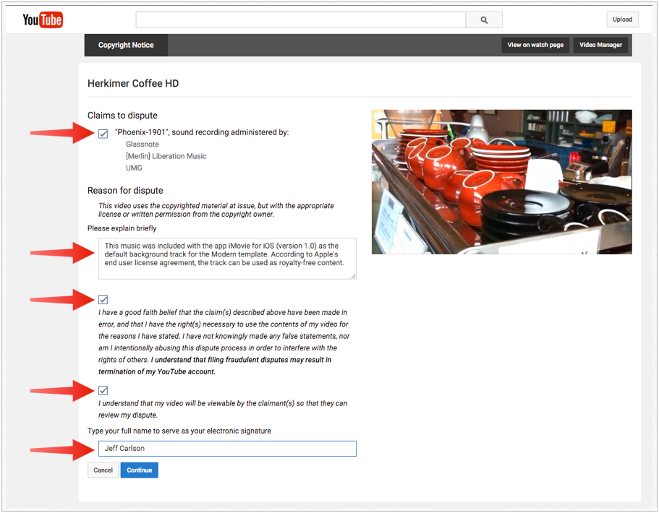The height and width of the screenshot is (513, 659).
Task: Click inside the dispute explanation text area
Action: pyautogui.click(x=227, y=258)
